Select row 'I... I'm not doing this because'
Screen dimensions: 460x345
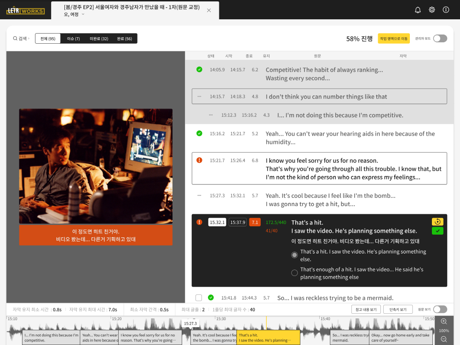click(319, 115)
